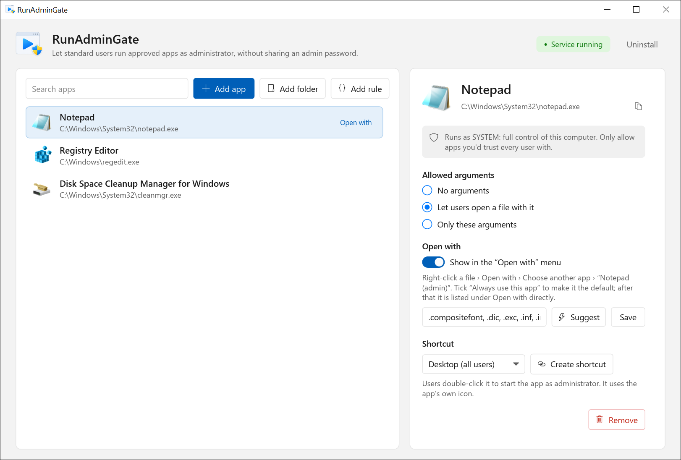Click the Create shortcut button

point(572,364)
